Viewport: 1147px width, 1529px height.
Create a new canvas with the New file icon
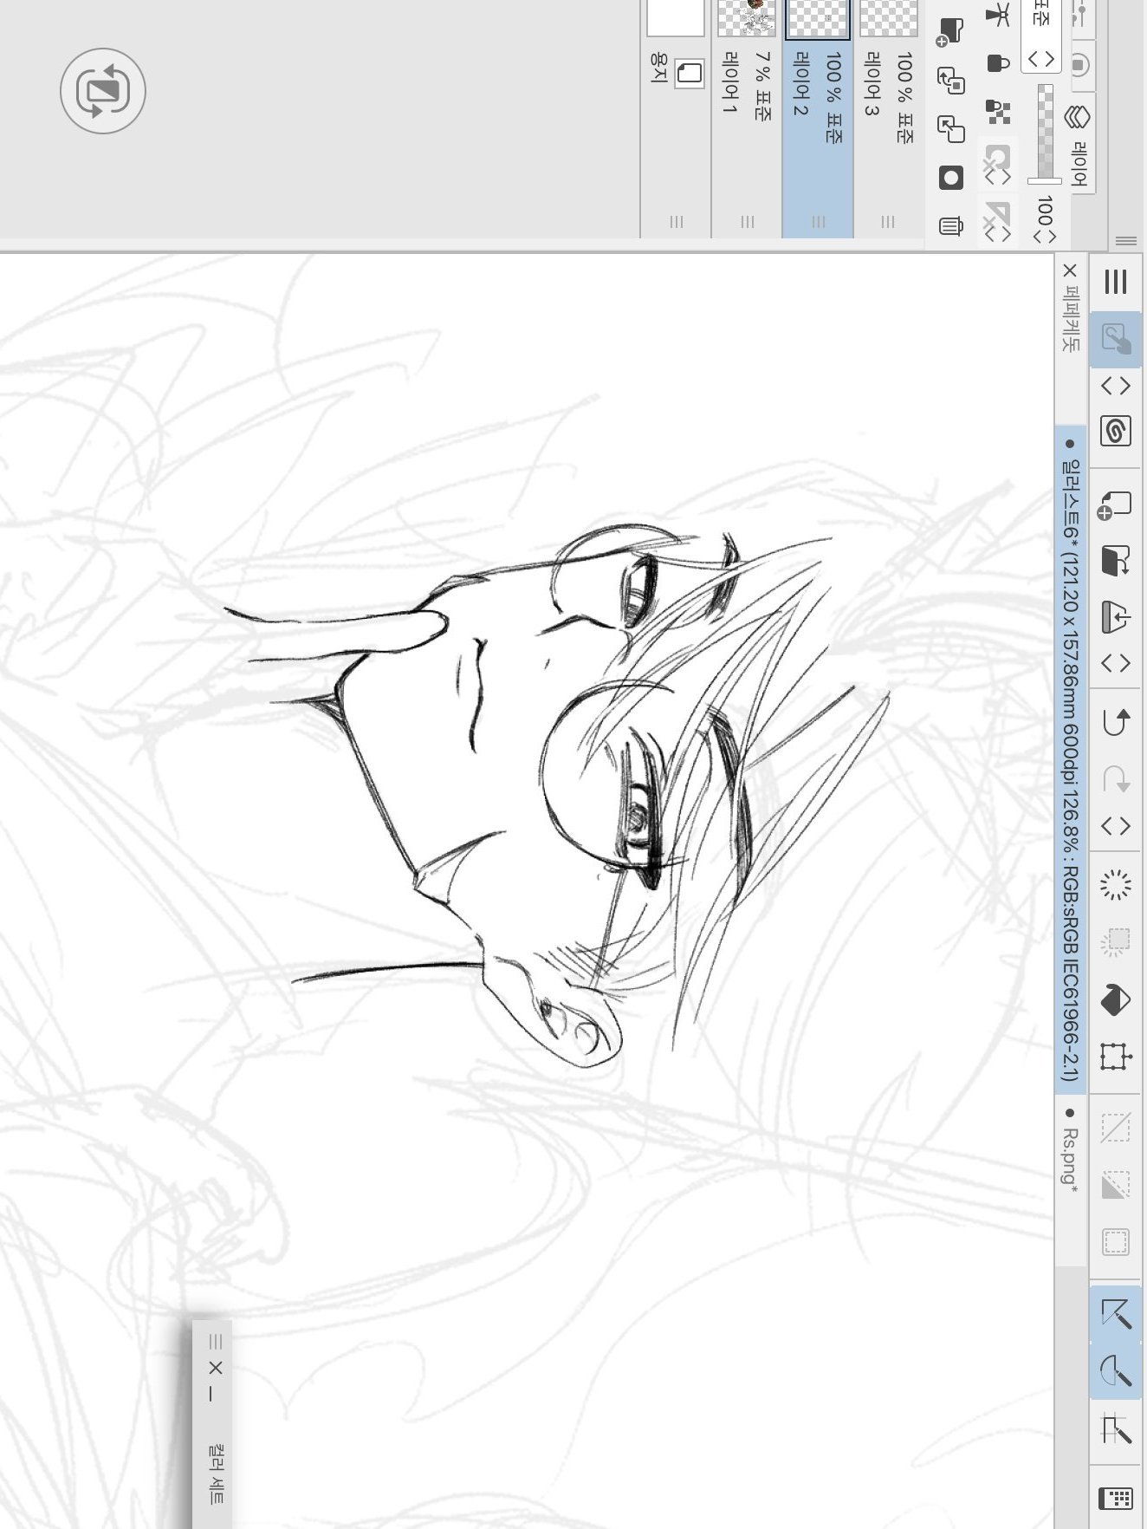1115,505
